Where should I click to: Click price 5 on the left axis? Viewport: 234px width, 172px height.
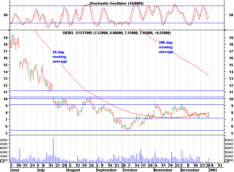pos(6,133)
